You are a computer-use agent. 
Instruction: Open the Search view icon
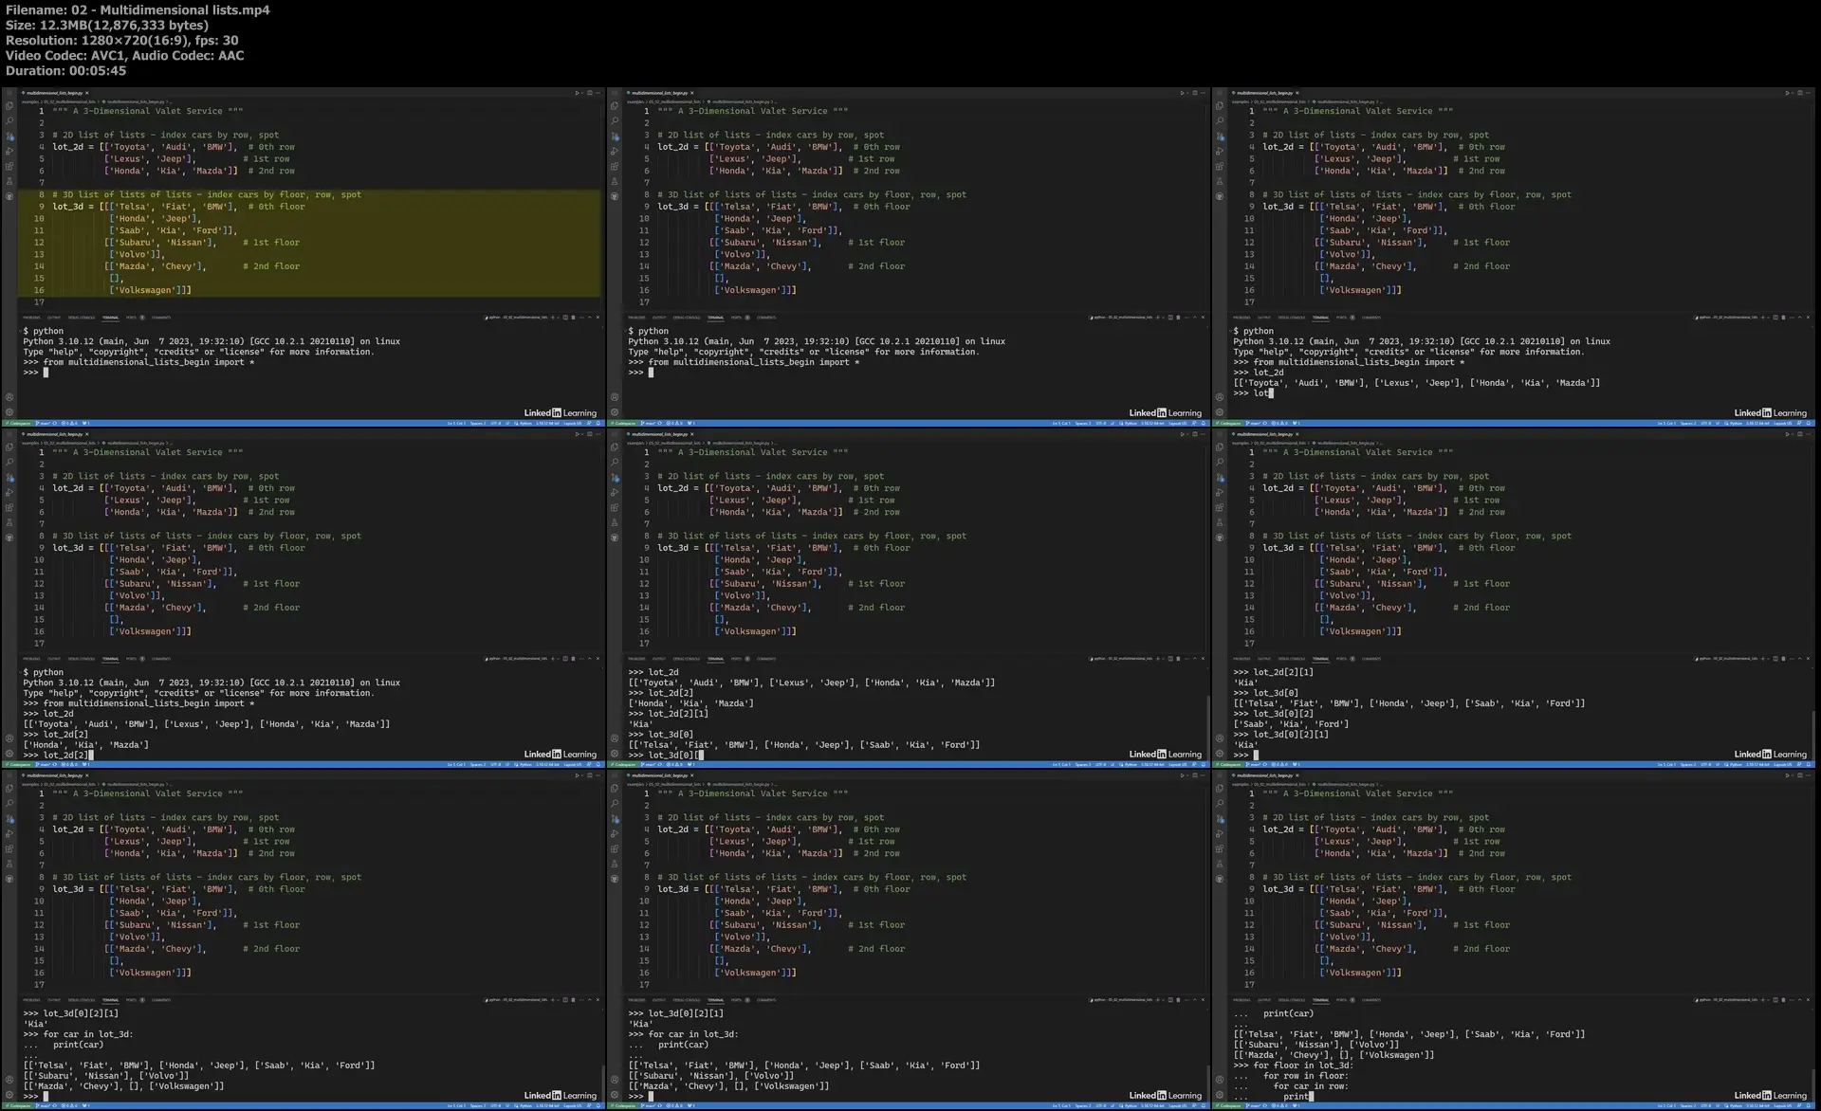click(x=10, y=121)
